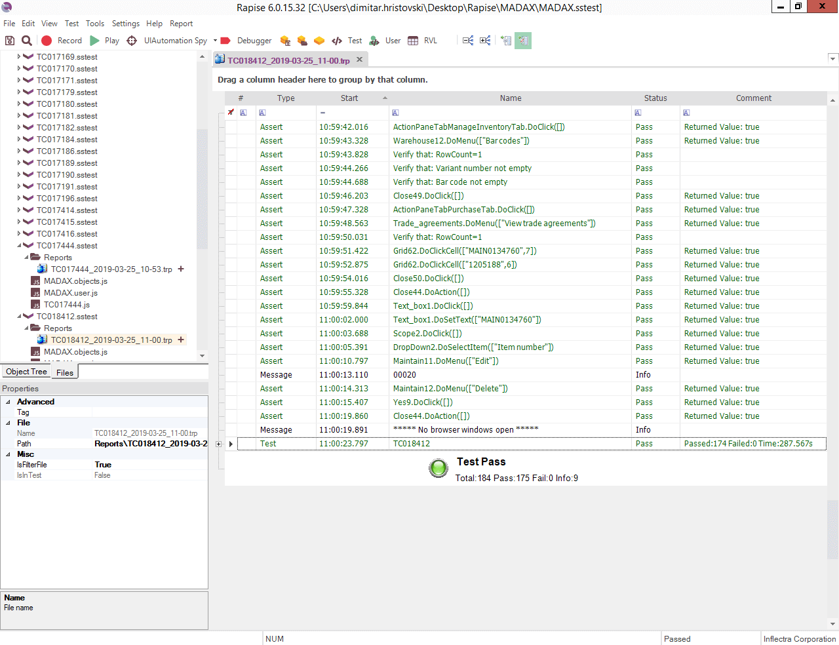Click the JS icon of TC017444.js
The height and width of the screenshot is (645, 839).
pos(36,304)
